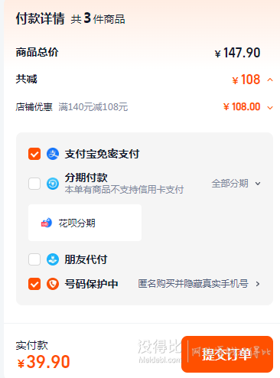Click the 满140元减108元 promotion text
280x378 pixels.
[93, 107]
